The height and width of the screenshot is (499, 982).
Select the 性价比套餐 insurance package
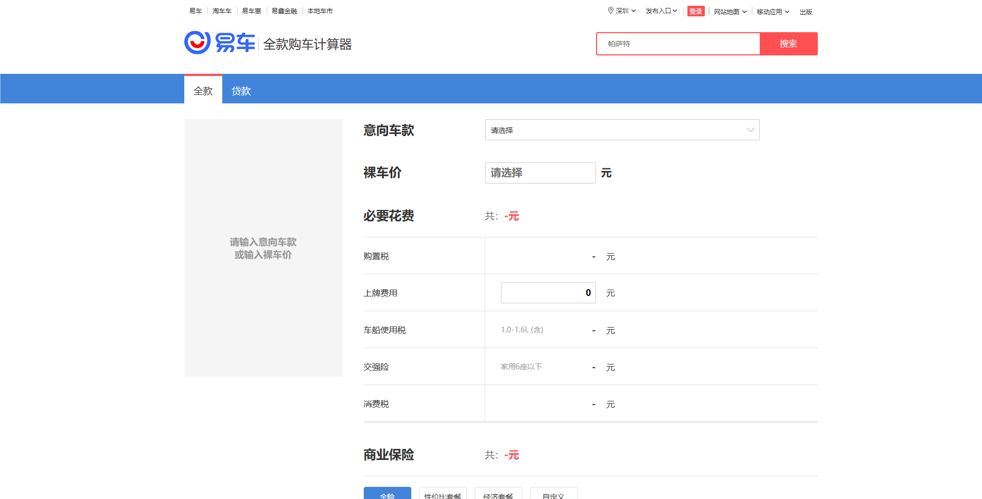pyautogui.click(x=442, y=495)
